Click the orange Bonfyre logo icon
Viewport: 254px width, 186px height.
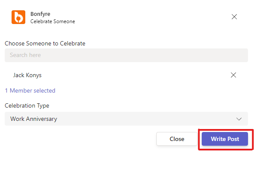(18, 17)
